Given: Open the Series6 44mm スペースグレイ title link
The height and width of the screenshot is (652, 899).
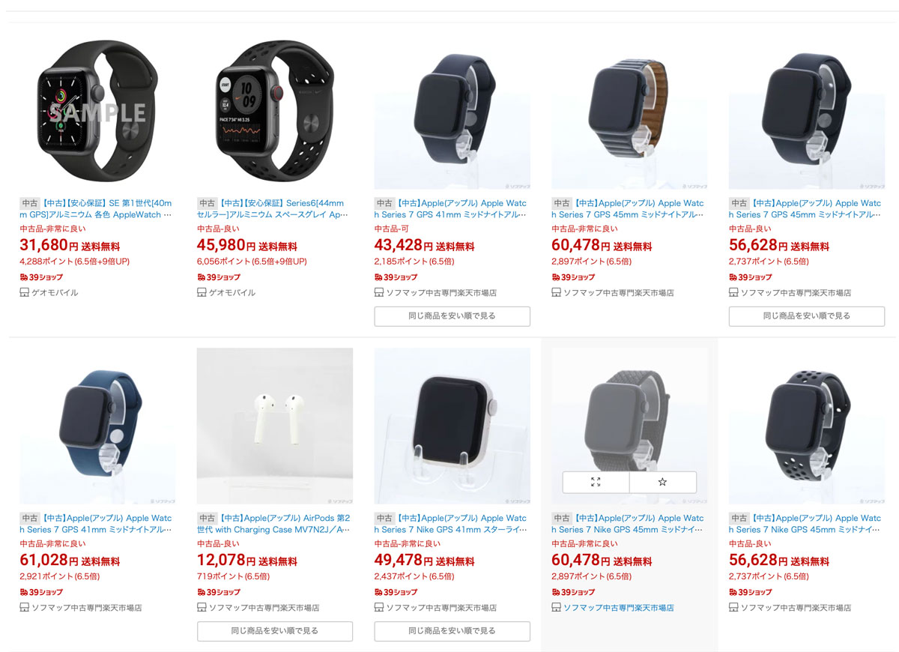Looking at the screenshot, I should [x=273, y=209].
